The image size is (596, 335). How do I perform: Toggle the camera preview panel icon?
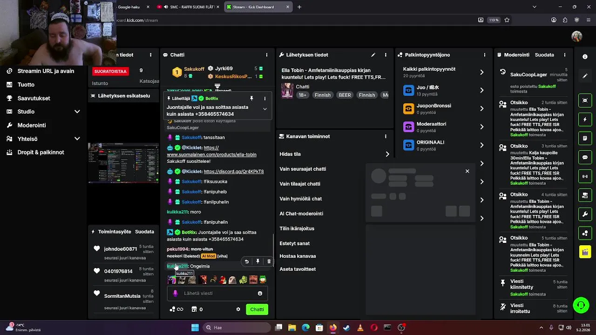(585, 195)
